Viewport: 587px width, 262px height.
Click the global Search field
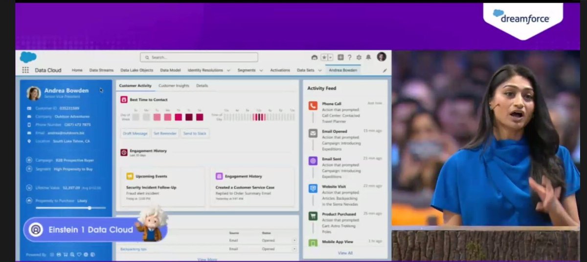(x=199, y=57)
